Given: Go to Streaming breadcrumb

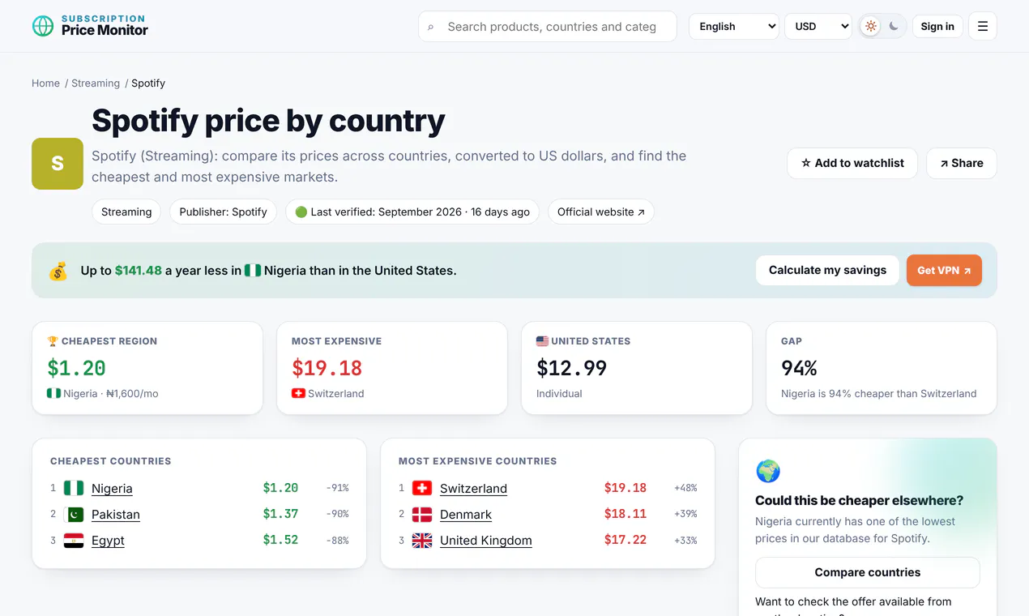Looking at the screenshot, I should (x=96, y=83).
